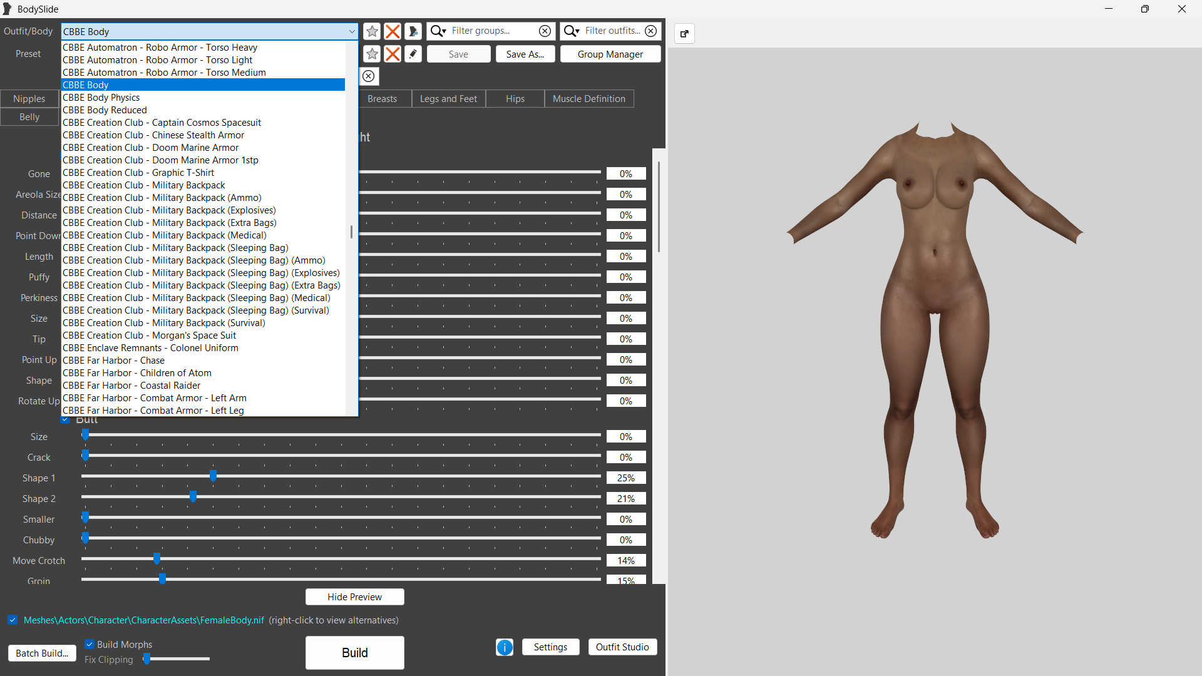The height and width of the screenshot is (676, 1202).
Task: Collapse the Outfit/Body combo box arrow
Action: click(352, 31)
